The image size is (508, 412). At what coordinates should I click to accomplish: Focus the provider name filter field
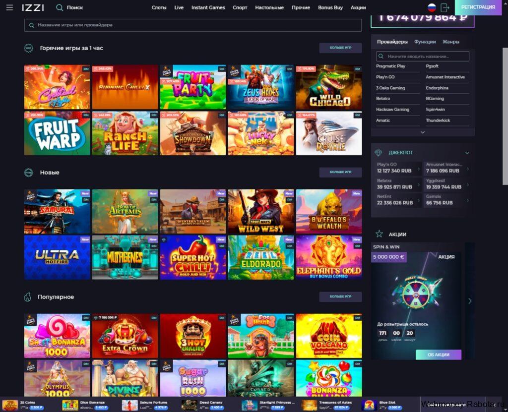pos(423,57)
